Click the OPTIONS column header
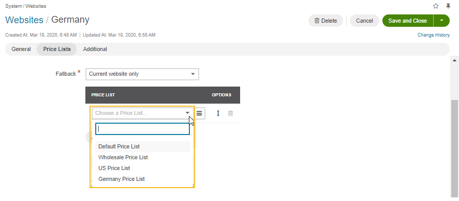This screenshot has width=459, height=201. (221, 95)
